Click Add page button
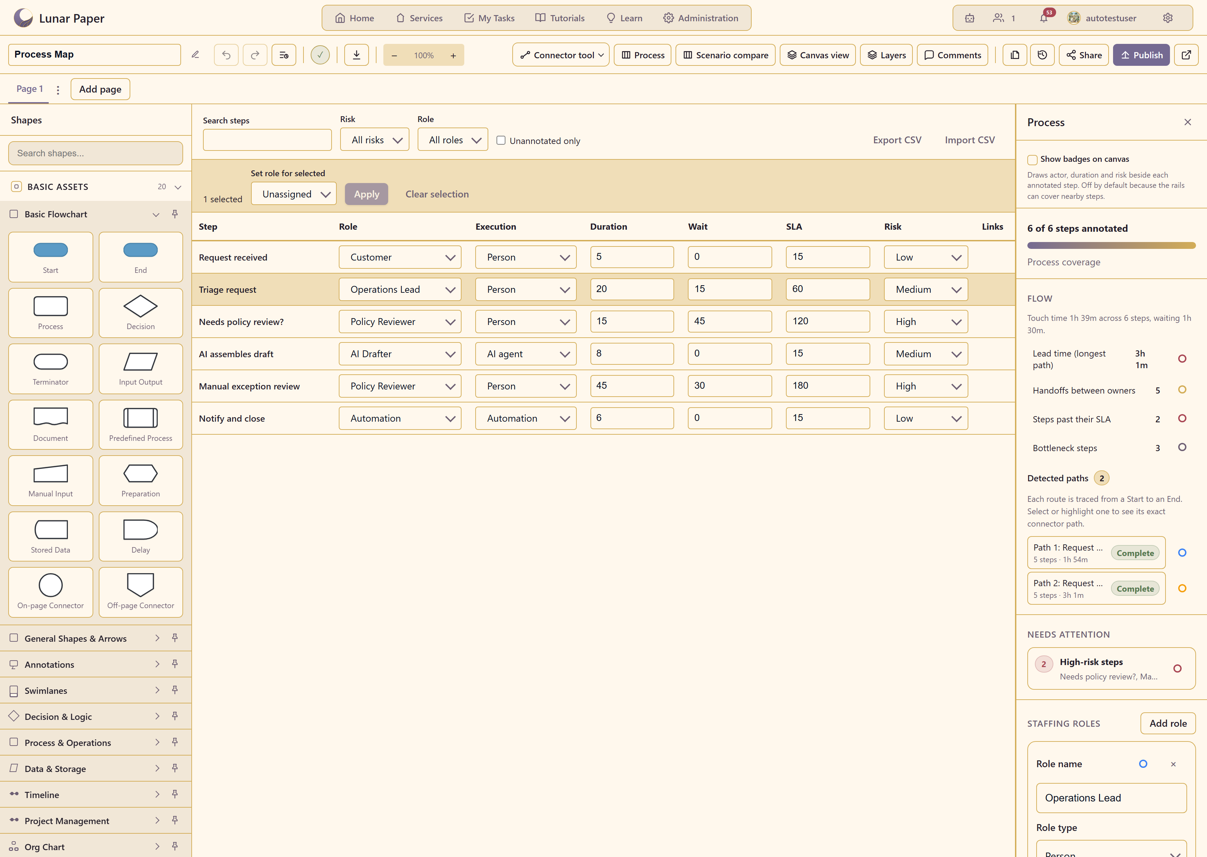The image size is (1207, 857). click(100, 89)
